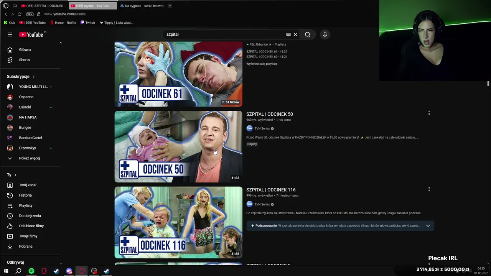Open Windows taskbar search

[18, 271]
